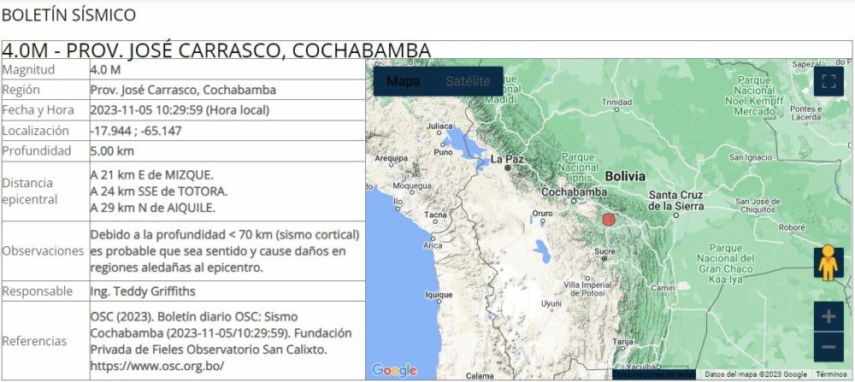Click Combinaciones de teclas button
Viewport: 855px width, 382px height.
coord(656,374)
